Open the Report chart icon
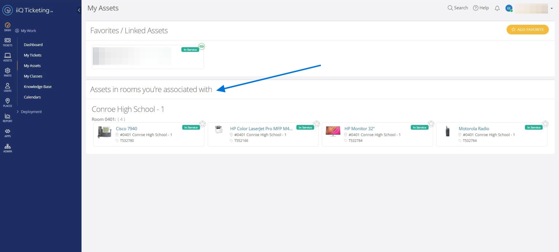The image size is (559, 252). coord(7,118)
